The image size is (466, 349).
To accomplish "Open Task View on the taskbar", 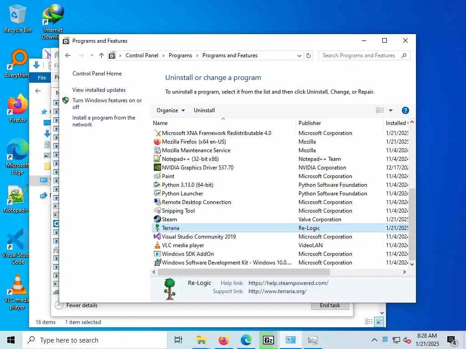I will coord(178,340).
